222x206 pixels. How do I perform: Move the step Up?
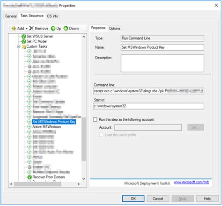click(x=56, y=29)
